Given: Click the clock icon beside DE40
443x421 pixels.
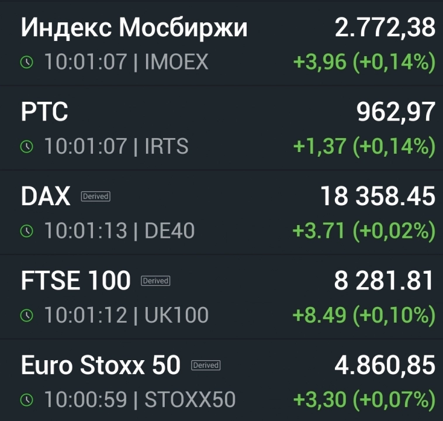Looking at the screenshot, I should pyautogui.click(x=27, y=232).
